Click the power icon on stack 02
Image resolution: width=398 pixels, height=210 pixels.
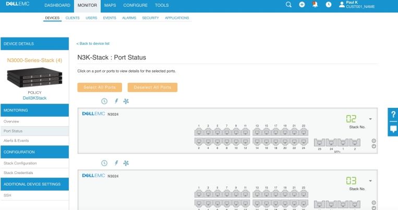coord(374,146)
